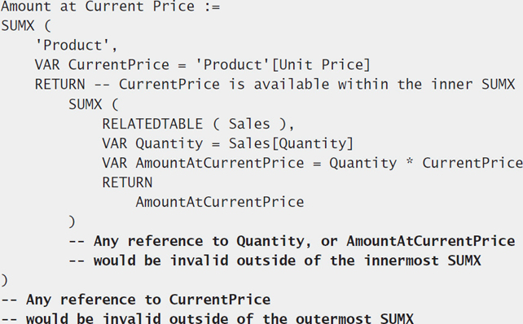Click Sales inside the RELATEDTABLE parentheses

pos(249,124)
